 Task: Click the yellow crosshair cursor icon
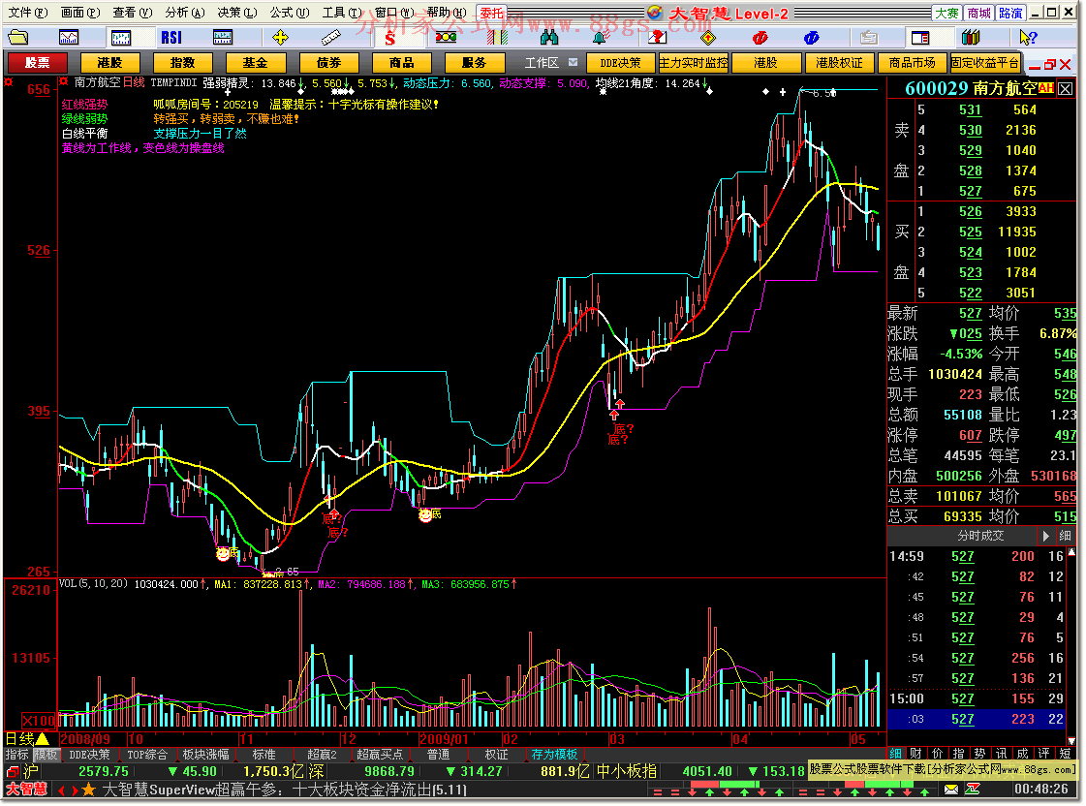[x=281, y=37]
